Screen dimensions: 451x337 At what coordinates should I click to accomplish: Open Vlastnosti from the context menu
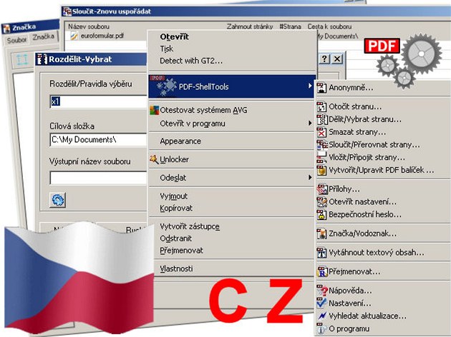pos(176,268)
